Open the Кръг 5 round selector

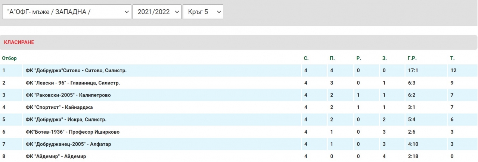(x=203, y=12)
